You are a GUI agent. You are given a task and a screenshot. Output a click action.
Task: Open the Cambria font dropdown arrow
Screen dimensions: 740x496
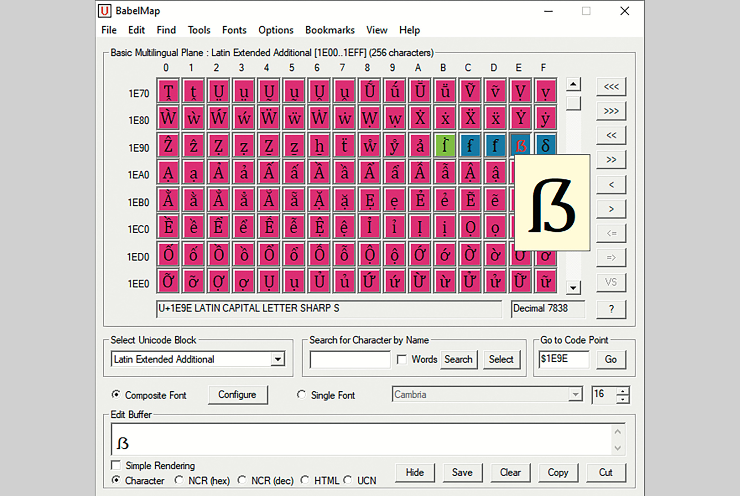point(575,395)
